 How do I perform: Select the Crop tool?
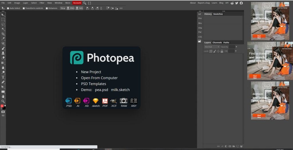[x=3, y=34]
